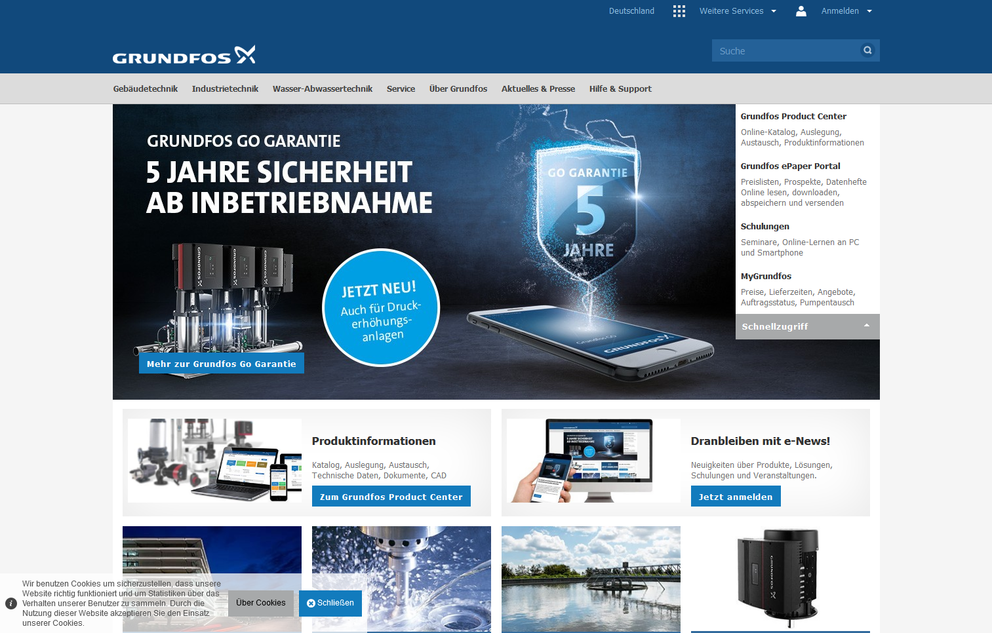Click the cookie info icon
The width and height of the screenshot is (992, 633).
tap(11, 604)
